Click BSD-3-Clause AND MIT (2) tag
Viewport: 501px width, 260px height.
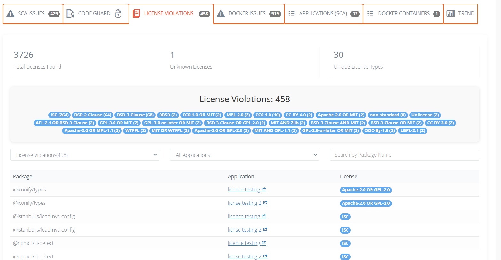tap(338, 123)
